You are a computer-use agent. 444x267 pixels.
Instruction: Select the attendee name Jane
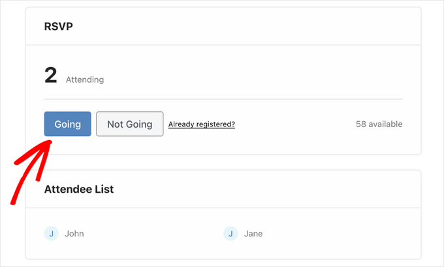[x=253, y=233]
